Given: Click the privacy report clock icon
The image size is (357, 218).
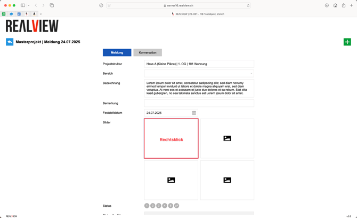Looking at the screenshot, I should [x=101, y=5].
